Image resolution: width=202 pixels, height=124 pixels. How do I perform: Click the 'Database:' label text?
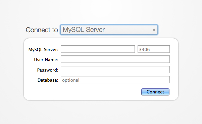coord(48,80)
